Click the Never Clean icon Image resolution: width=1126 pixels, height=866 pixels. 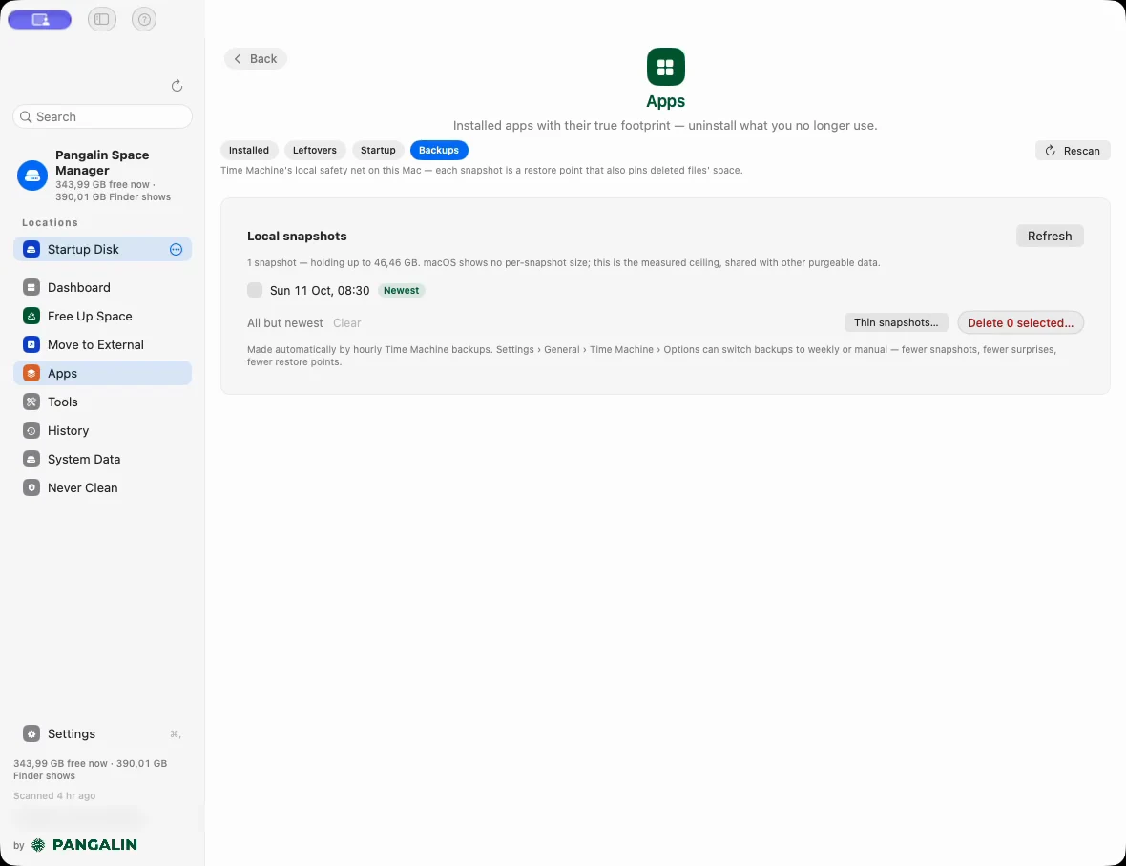(31, 488)
